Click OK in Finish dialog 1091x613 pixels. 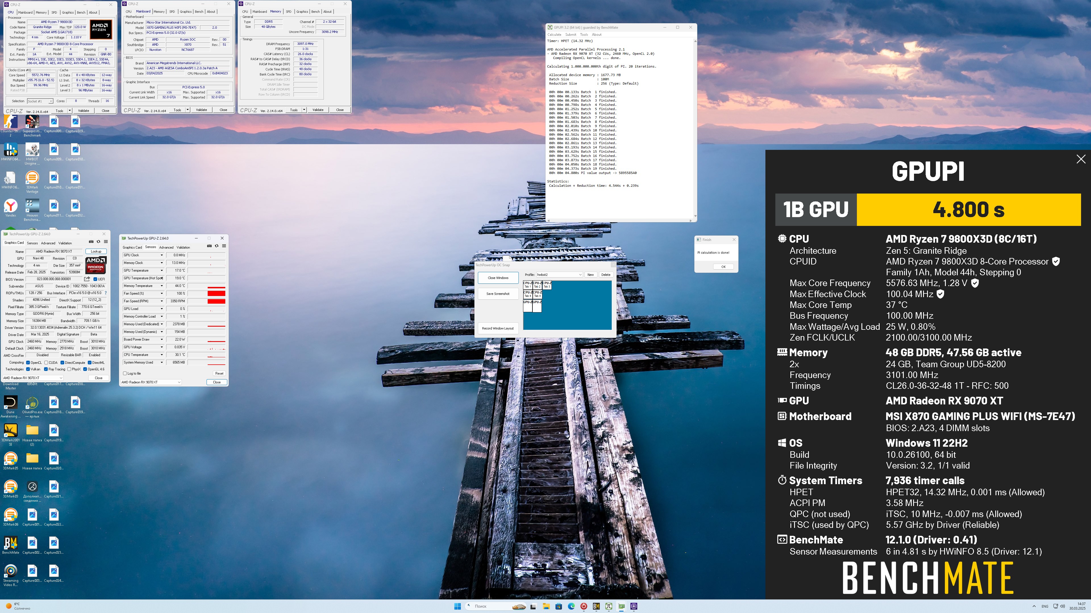tap(723, 267)
